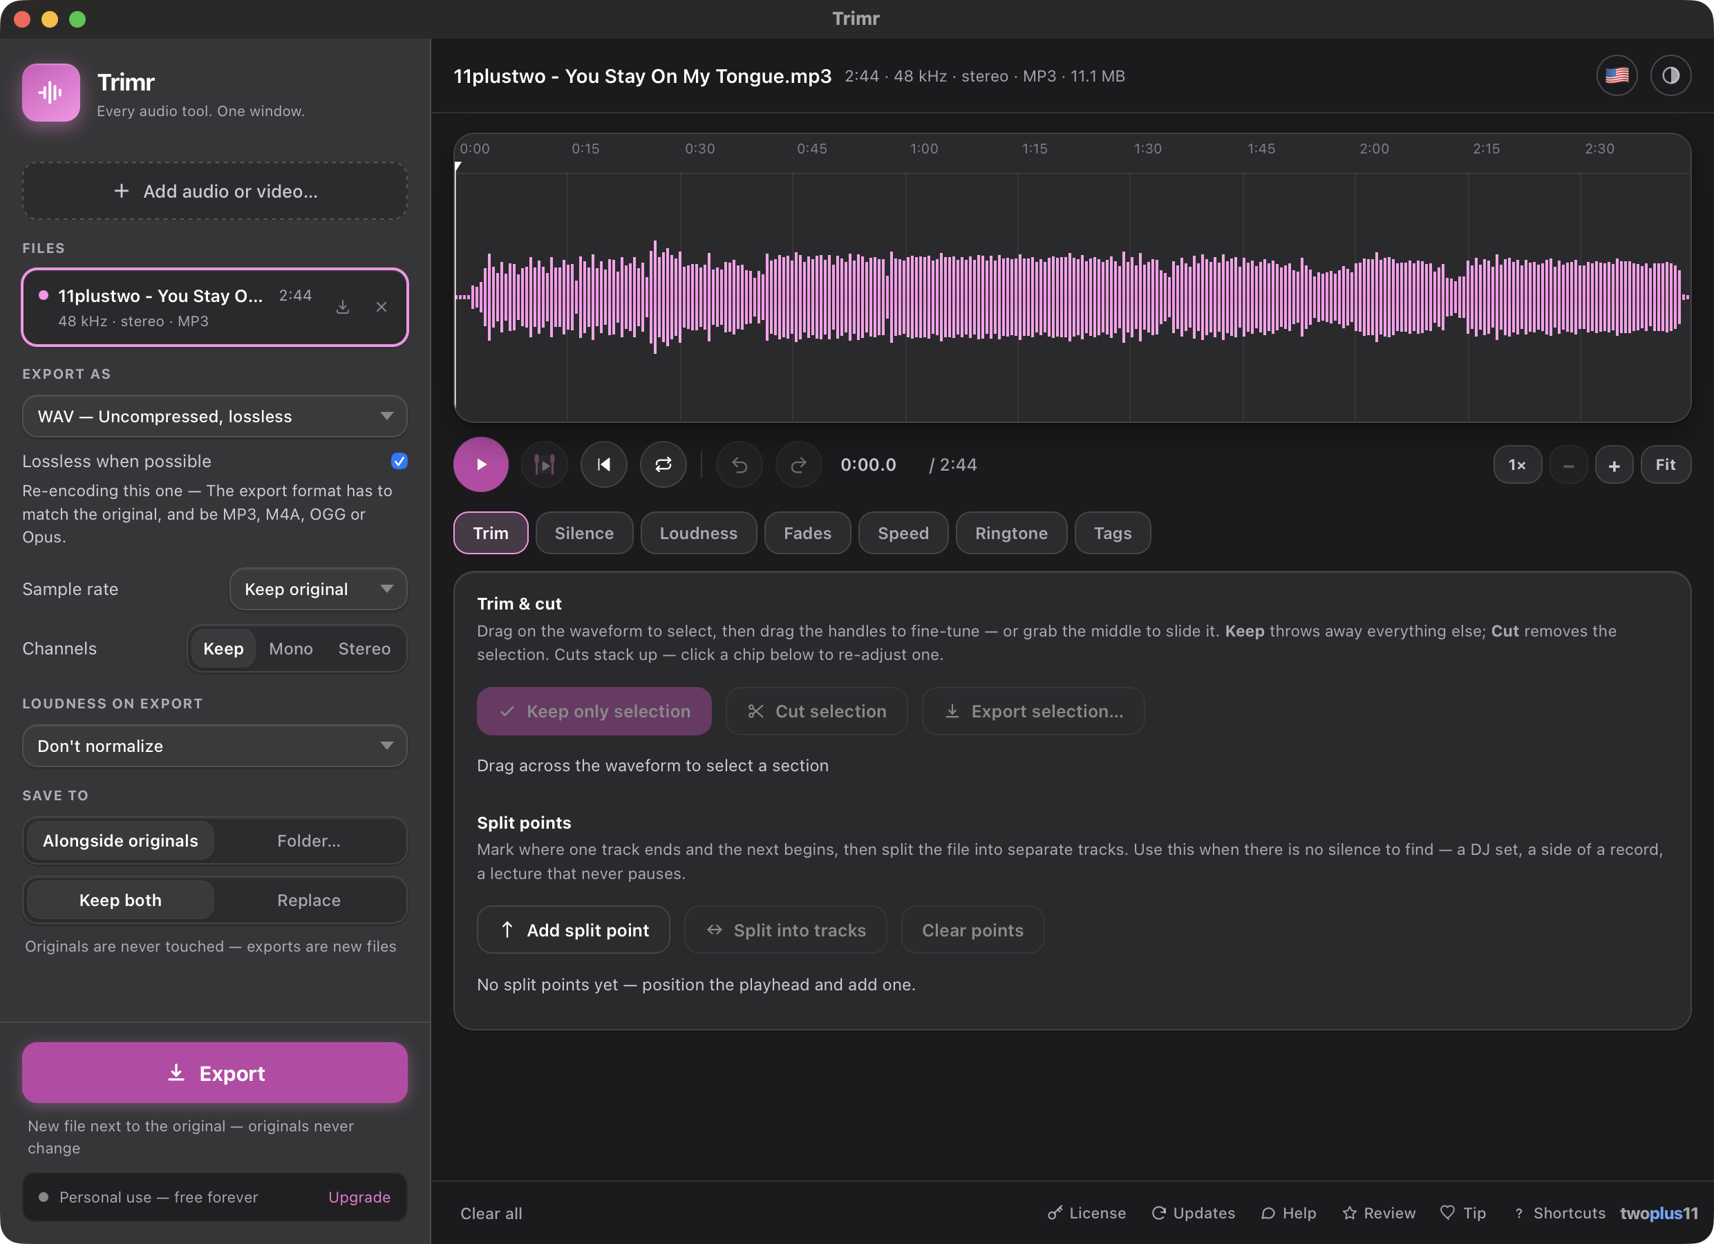This screenshot has height=1244, width=1714.
Task: Jump to start with the skip-back icon
Action: [x=604, y=465]
